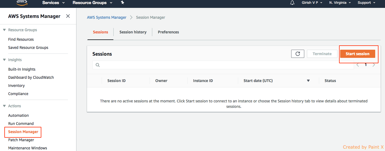The image size is (385, 151).
Task: Click the Status column header
Action: tap(330, 81)
